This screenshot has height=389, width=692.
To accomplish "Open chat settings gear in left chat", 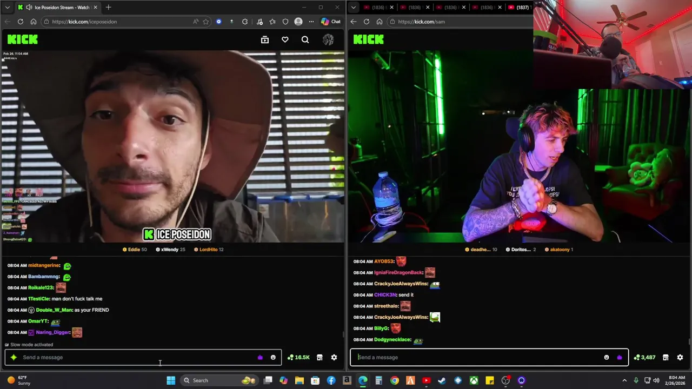I will (x=334, y=357).
